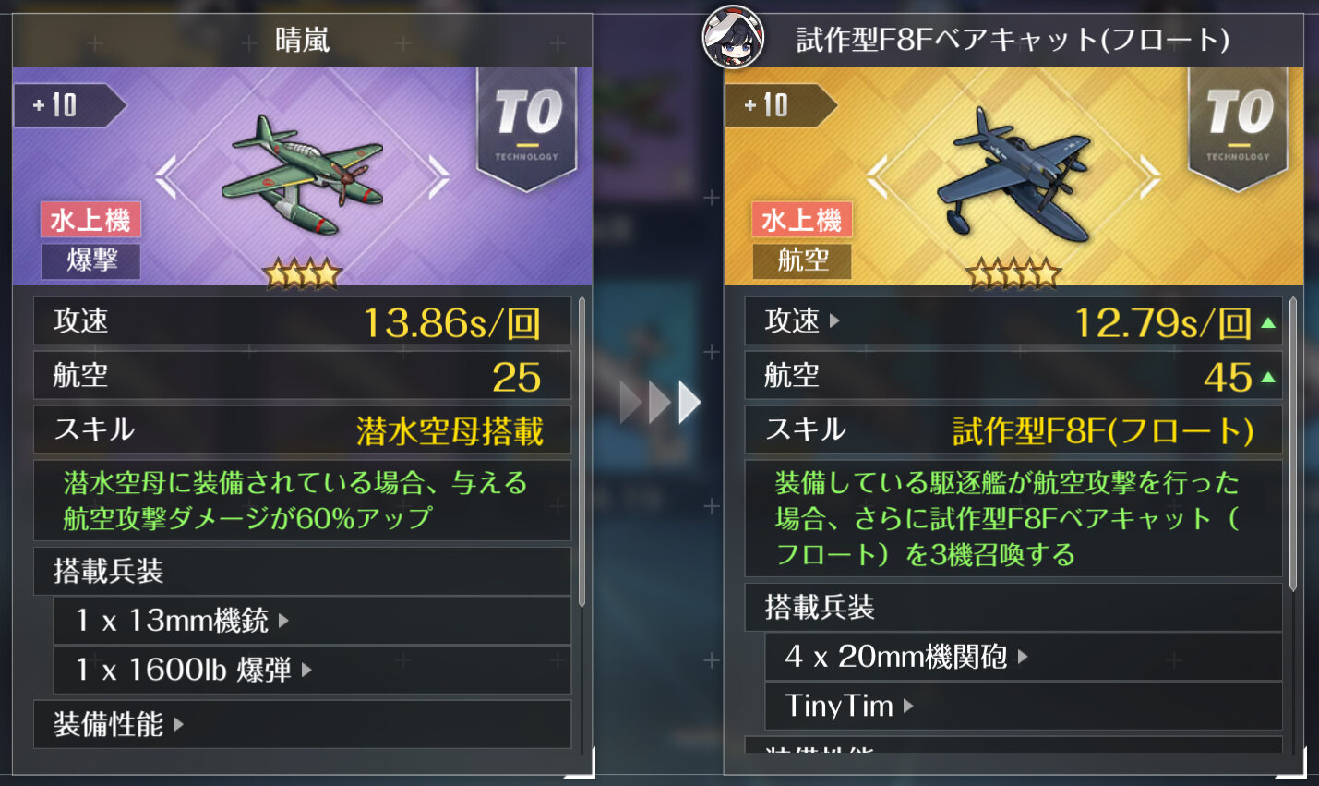Click the right arrow on 晴嵐 image
This screenshot has height=786, width=1319.
[439, 176]
